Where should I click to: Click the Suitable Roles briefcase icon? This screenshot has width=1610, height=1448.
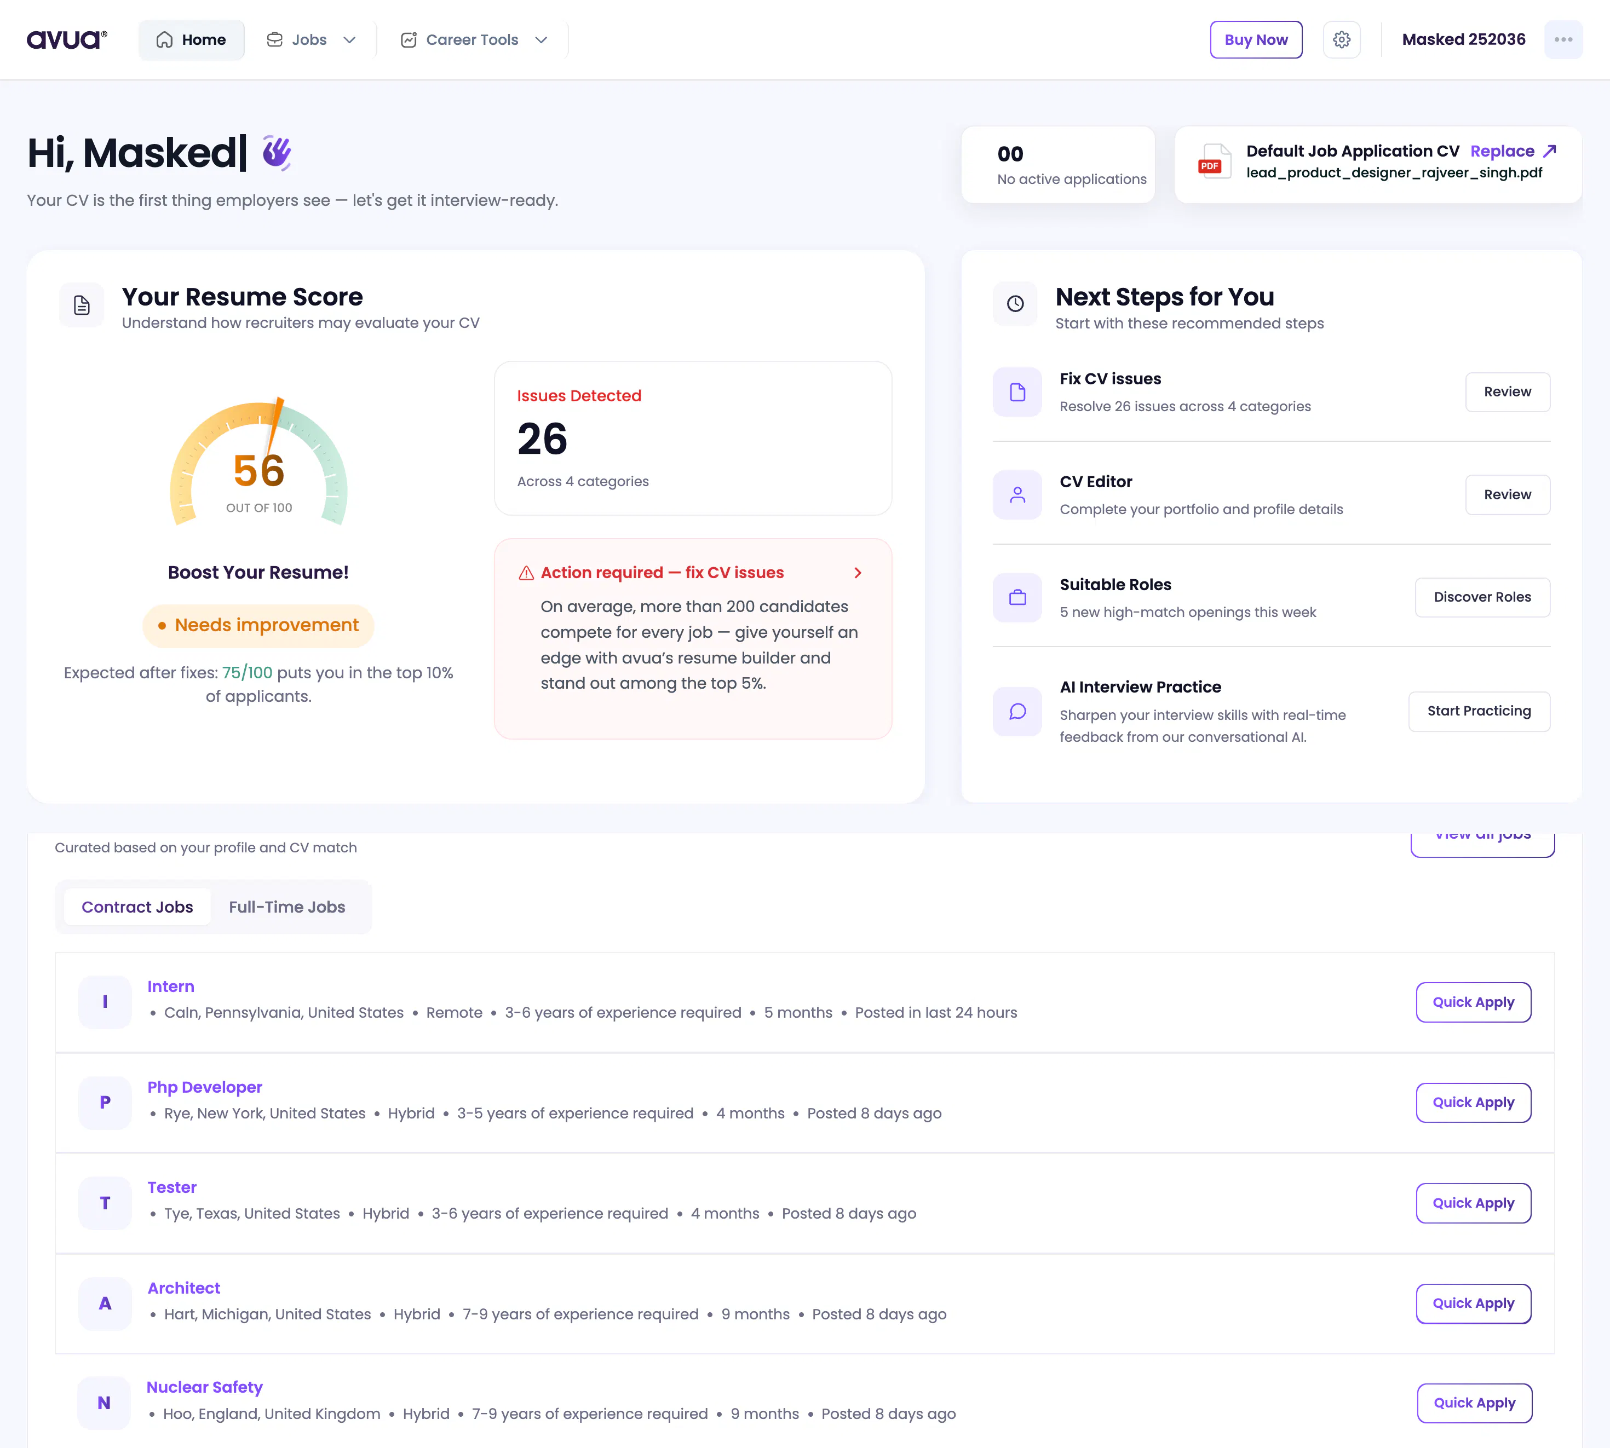pos(1017,597)
